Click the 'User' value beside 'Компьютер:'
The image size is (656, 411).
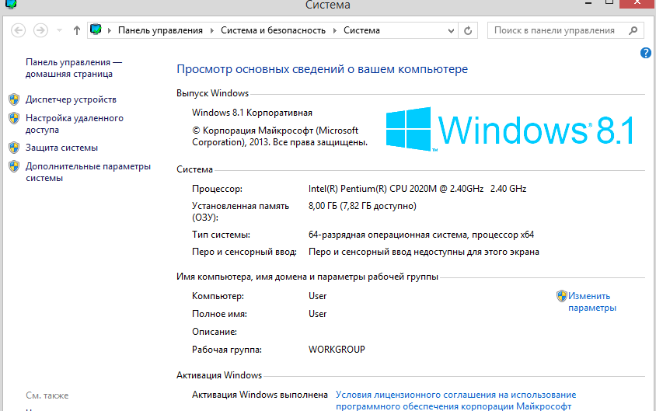pyautogui.click(x=318, y=296)
